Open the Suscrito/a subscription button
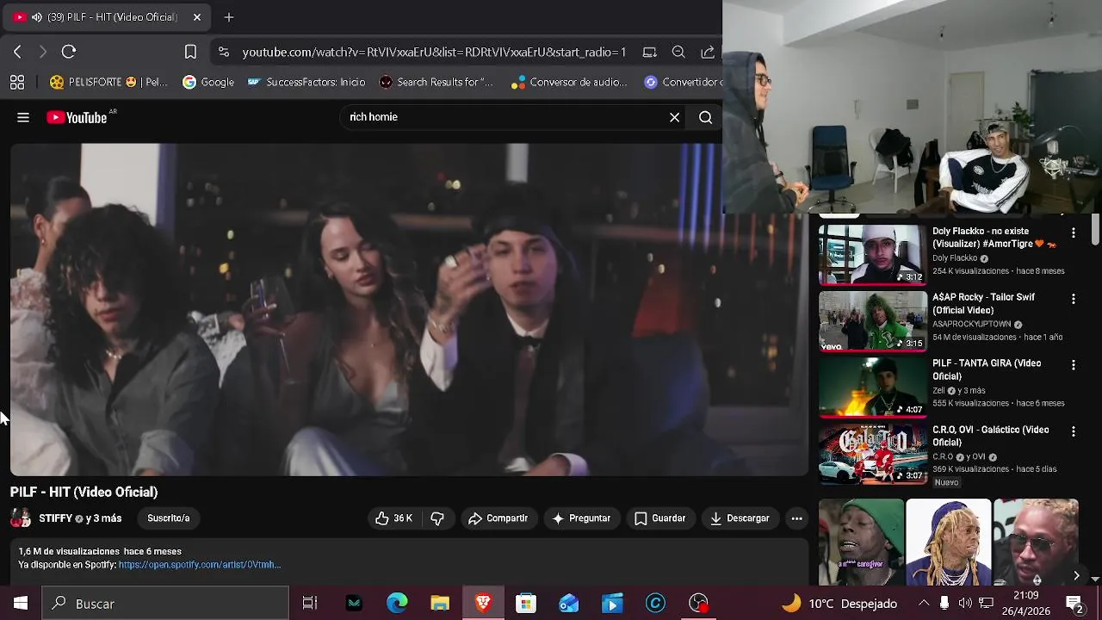1102x620 pixels. tap(169, 518)
